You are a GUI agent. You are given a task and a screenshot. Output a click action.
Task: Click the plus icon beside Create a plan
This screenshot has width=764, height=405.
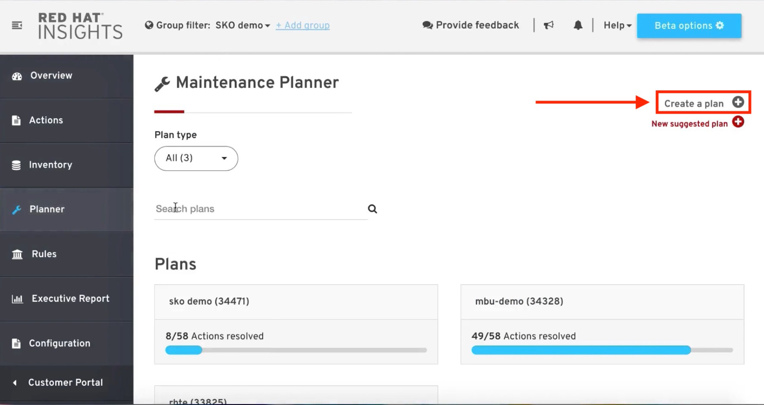[x=738, y=103]
